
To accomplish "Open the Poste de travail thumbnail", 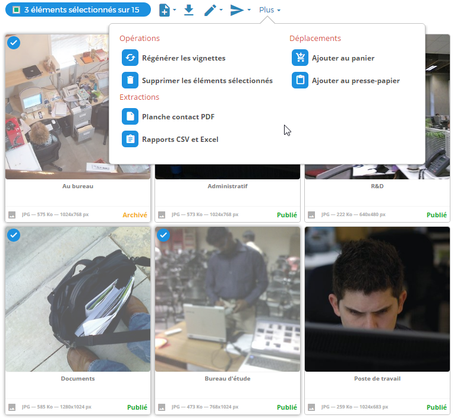I will (377, 299).
